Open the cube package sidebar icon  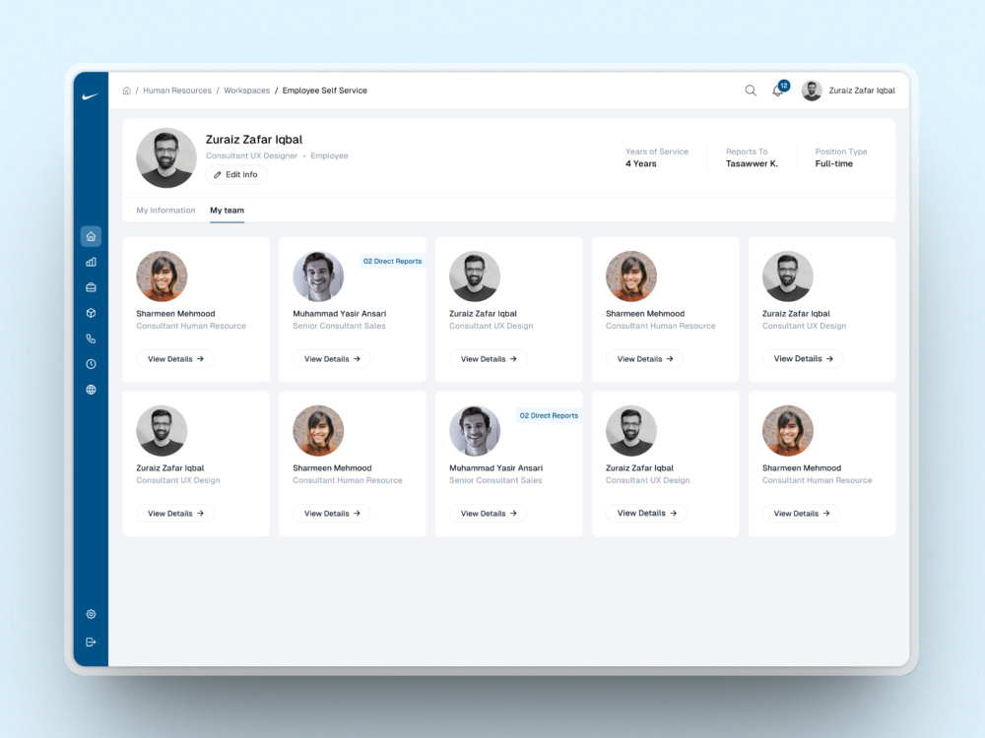pos(91,313)
